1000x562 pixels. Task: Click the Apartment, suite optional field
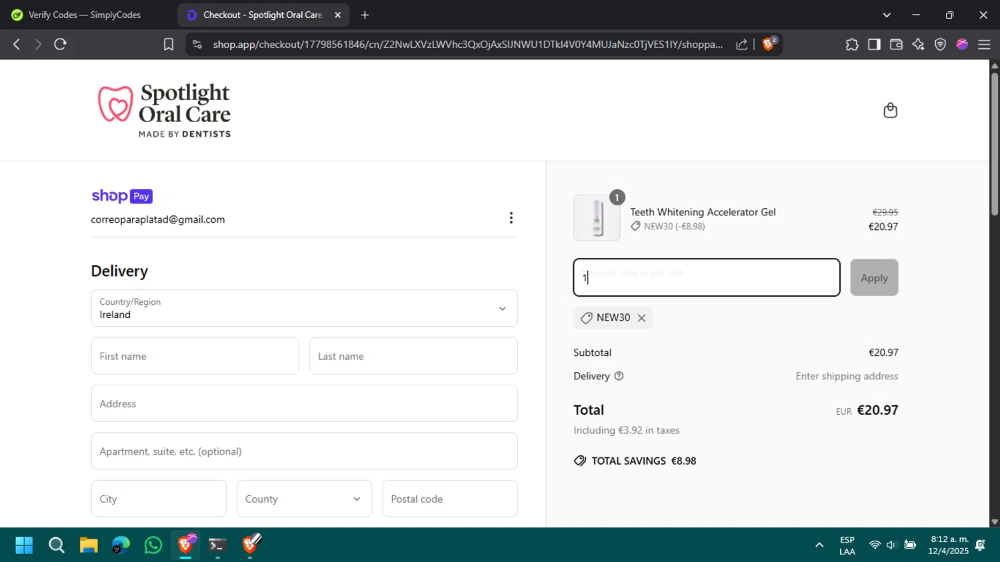point(304,451)
